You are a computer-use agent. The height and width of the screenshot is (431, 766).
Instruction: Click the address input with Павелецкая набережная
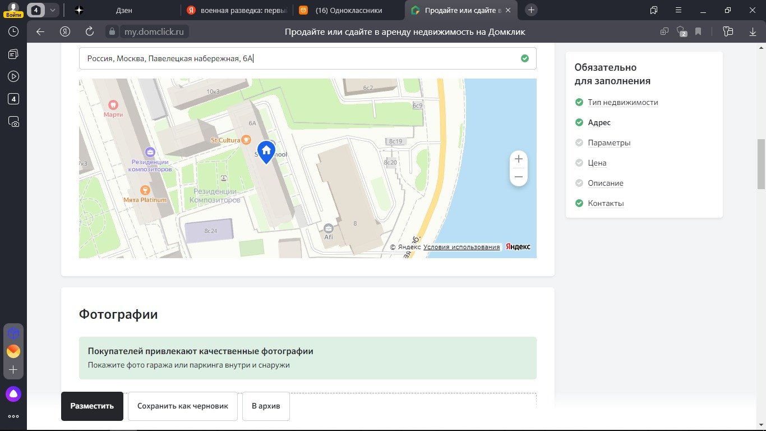click(x=307, y=58)
